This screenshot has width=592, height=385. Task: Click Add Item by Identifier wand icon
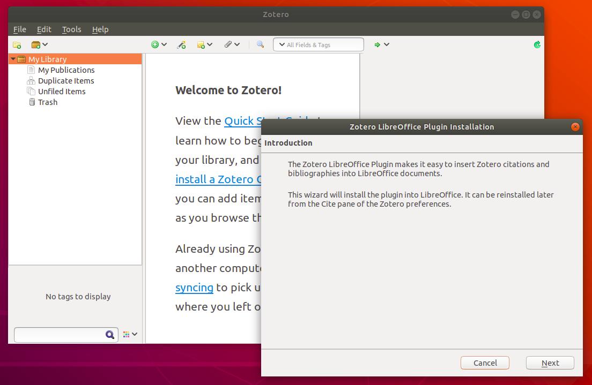(182, 45)
